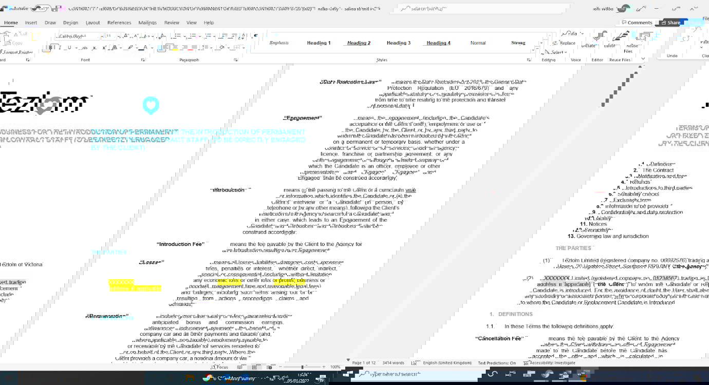Switch to the Mailings tab
The width and height of the screenshot is (709, 385).
coord(147,23)
